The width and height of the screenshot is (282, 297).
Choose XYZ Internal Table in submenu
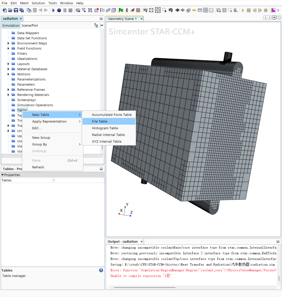coord(109,141)
